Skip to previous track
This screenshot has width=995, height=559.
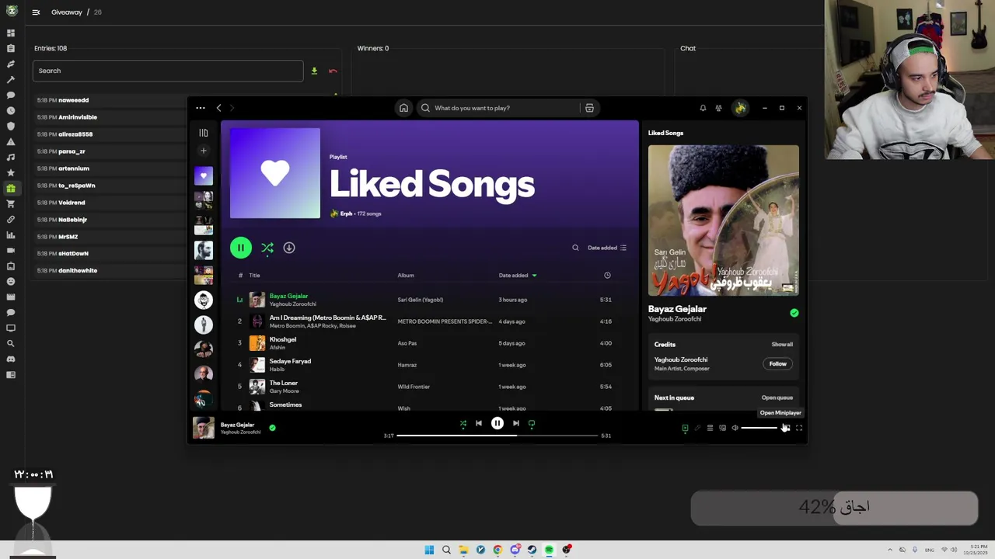tap(479, 423)
